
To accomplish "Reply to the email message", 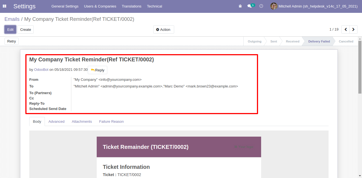I will tap(98, 70).
